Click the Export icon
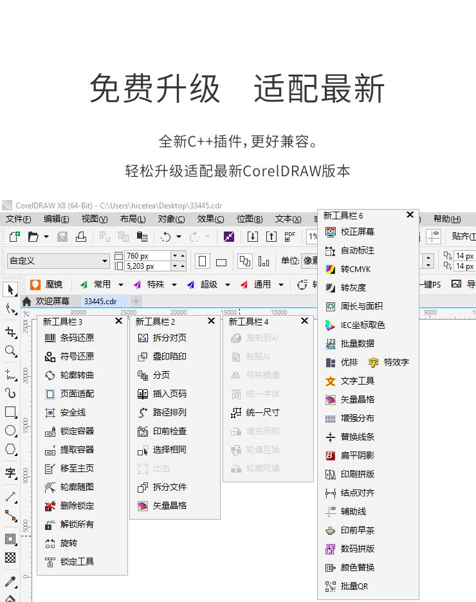The image size is (476, 602). tap(271, 237)
